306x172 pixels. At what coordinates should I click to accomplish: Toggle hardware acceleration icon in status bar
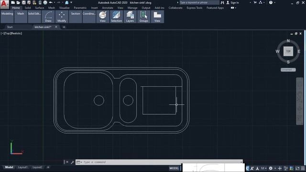tap(292, 168)
